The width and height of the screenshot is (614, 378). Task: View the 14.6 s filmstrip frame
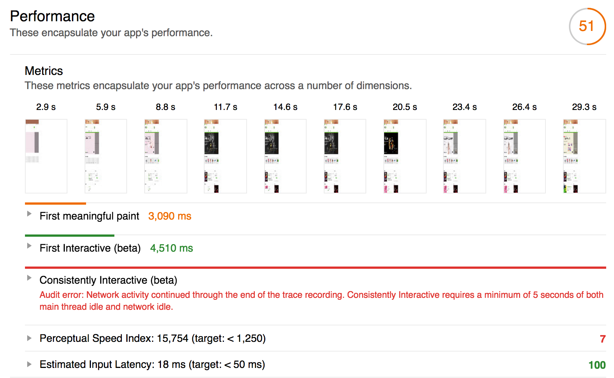(285, 156)
